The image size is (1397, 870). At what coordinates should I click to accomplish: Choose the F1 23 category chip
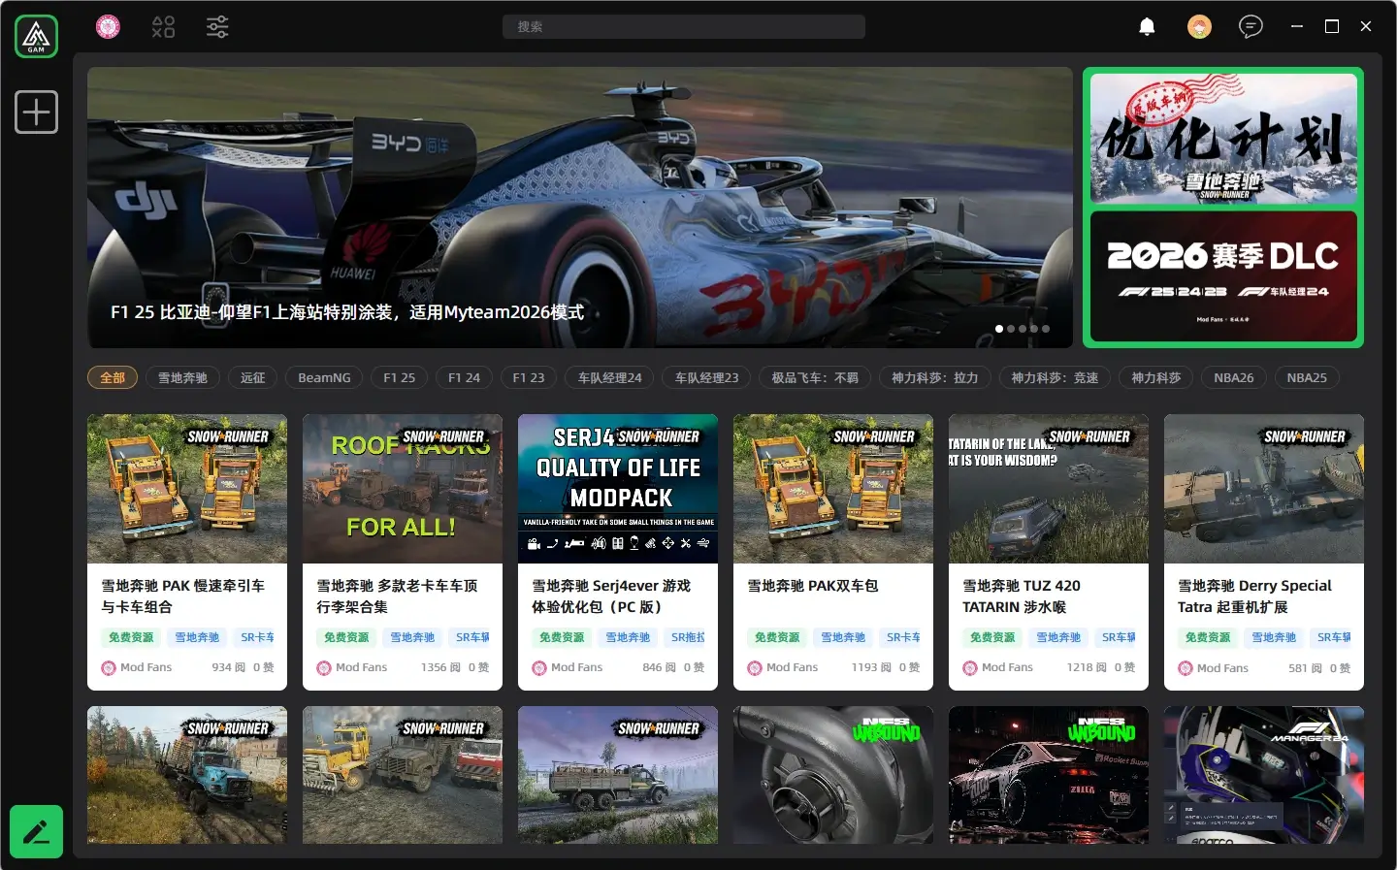pos(529,377)
